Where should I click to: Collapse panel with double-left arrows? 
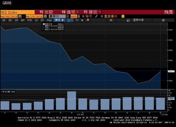pos(111,20)
